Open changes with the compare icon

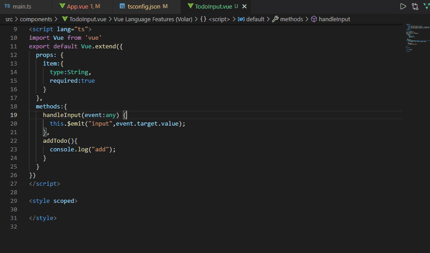(415, 6)
